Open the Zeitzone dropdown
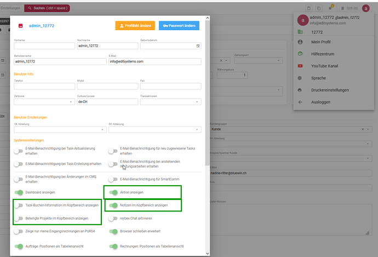378x257 pixels. (x=44, y=102)
